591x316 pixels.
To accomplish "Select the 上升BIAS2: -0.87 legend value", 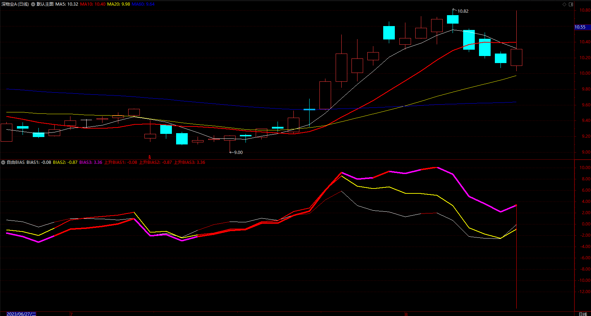I will [x=155, y=162].
